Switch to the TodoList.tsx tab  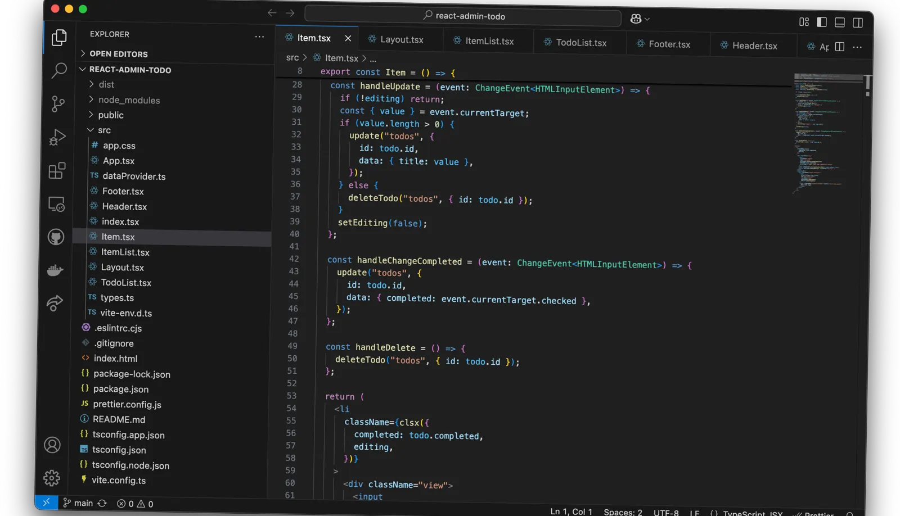pyautogui.click(x=580, y=43)
